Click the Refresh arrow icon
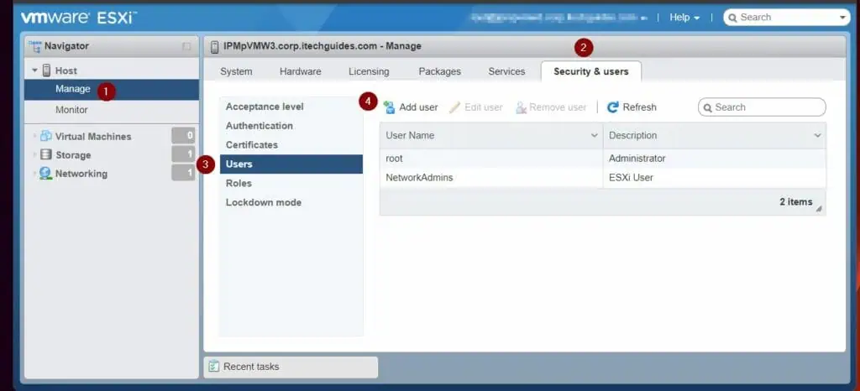This screenshot has height=391, width=860. click(613, 107)
